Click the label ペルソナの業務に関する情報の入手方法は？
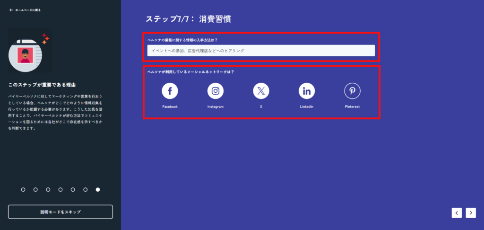This screenshot has height=230, width=484. click(x=182, y=40)
